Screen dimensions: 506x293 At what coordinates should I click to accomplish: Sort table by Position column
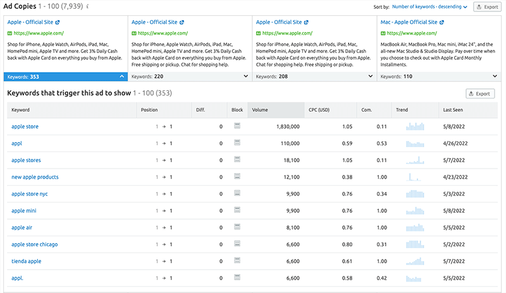pos(164,110)
